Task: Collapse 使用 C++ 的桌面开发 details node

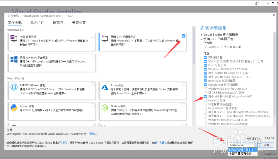Action: [201, 39]
